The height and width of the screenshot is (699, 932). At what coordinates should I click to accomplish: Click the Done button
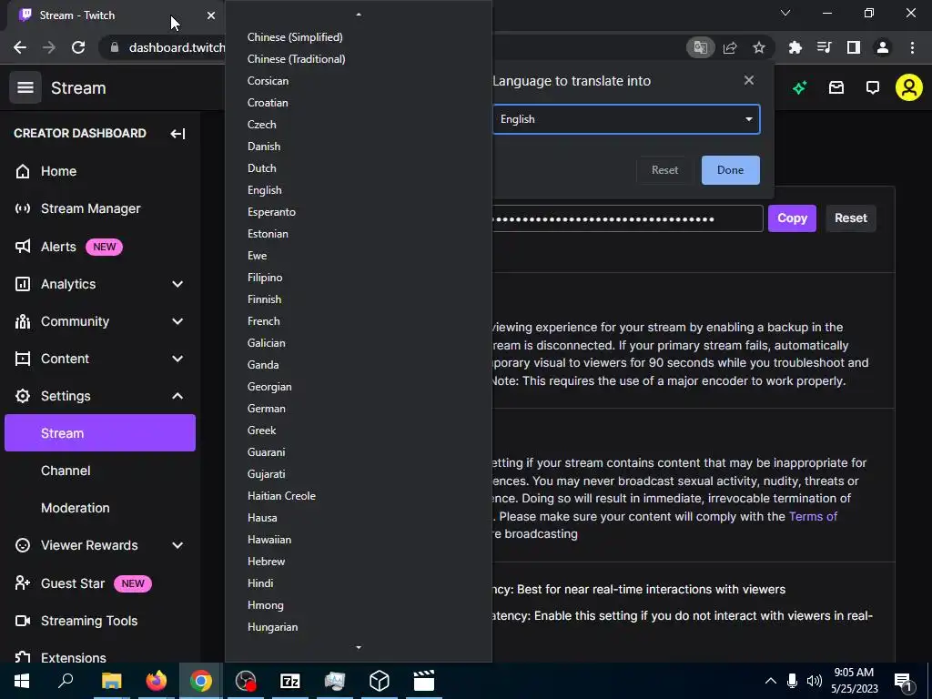pos(730,170)
